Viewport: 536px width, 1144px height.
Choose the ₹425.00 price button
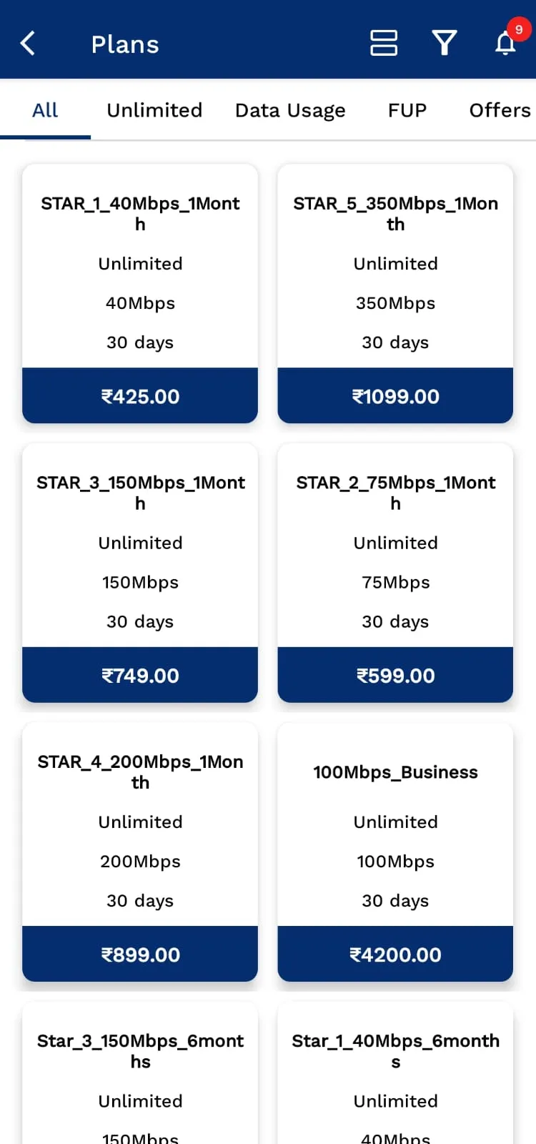tap(140, 396)
